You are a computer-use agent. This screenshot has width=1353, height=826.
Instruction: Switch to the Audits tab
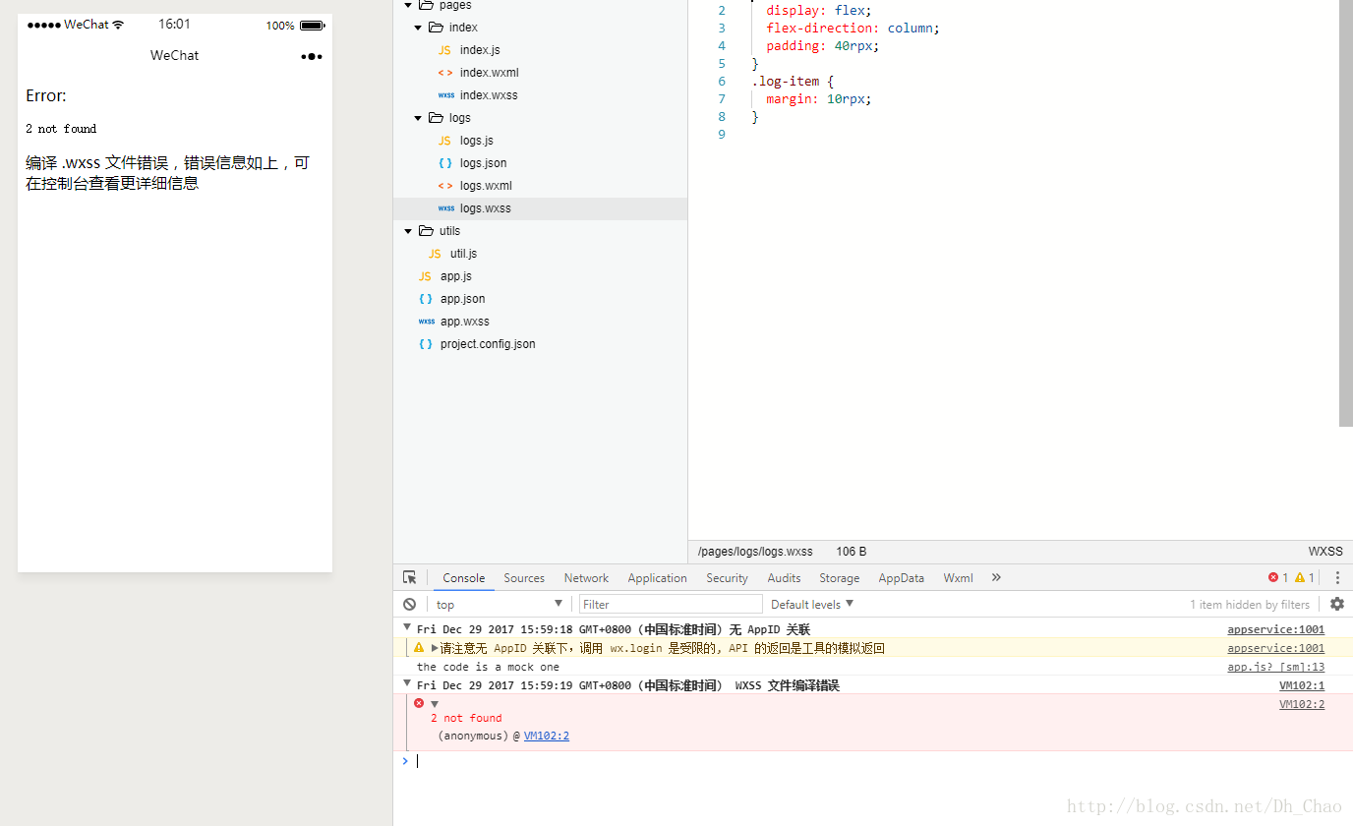784,578
